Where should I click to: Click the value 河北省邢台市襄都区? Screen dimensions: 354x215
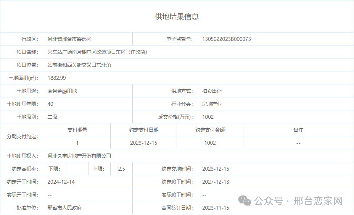pyautogui.click(x=69, y=39)
